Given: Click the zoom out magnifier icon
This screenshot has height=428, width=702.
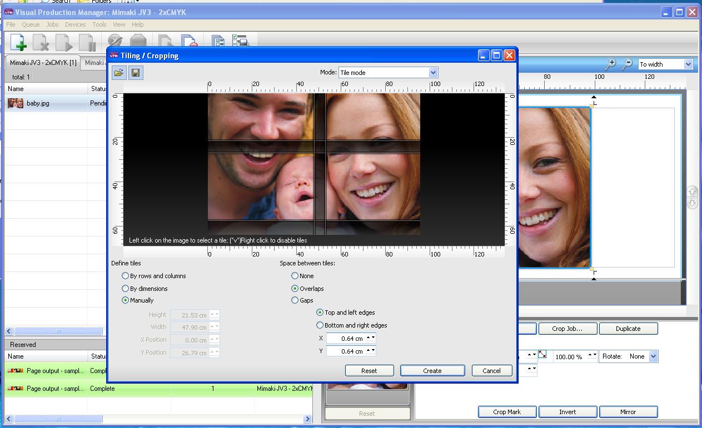Looking at the screenshot, I should click(x=627, y=64).
